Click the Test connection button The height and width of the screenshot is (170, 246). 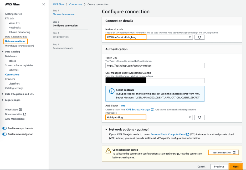(x=224, y=152)
